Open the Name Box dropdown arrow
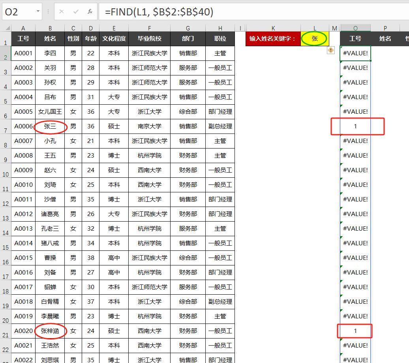The width and height of the screenshot is (409, 363). pyautogui.click(x=38, y=11)
